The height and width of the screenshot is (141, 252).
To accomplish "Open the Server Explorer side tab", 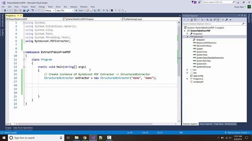I will pyautogui.click(x=2, y=20).
